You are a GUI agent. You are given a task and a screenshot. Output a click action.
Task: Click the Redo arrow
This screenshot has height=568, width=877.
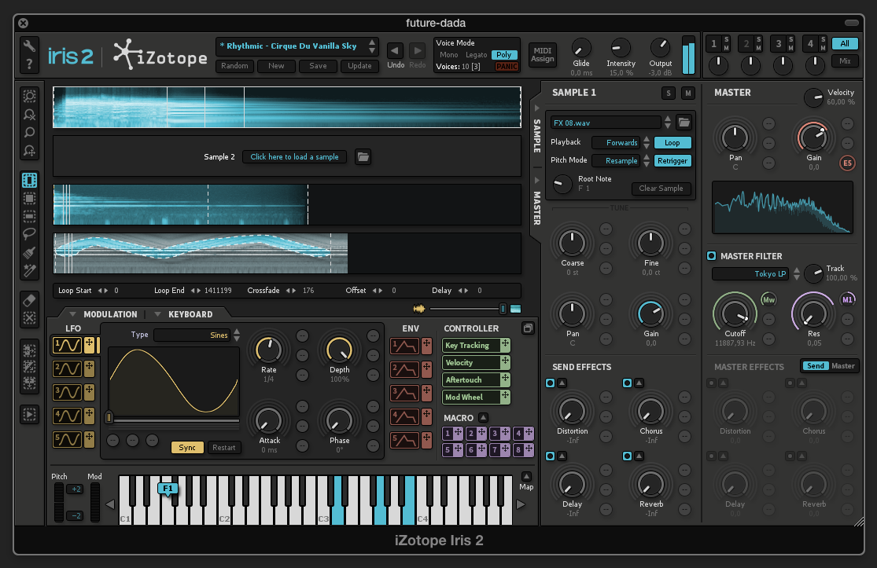pyautogui.click(x=417, y=51)
